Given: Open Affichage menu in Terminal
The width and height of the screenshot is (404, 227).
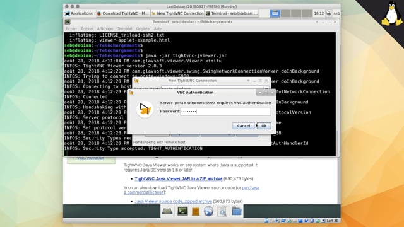Looking at the screenshot, I should 105,28.
